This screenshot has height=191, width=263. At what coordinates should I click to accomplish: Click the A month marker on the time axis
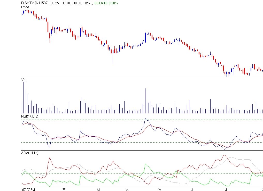pyautogui.click(x=127, y=189)
